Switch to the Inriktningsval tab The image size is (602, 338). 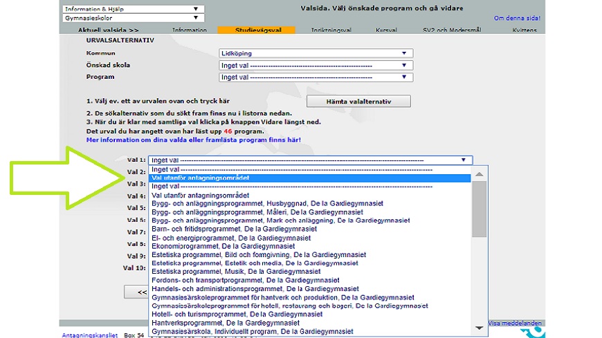pyautogui.click(x=331, y=30)
